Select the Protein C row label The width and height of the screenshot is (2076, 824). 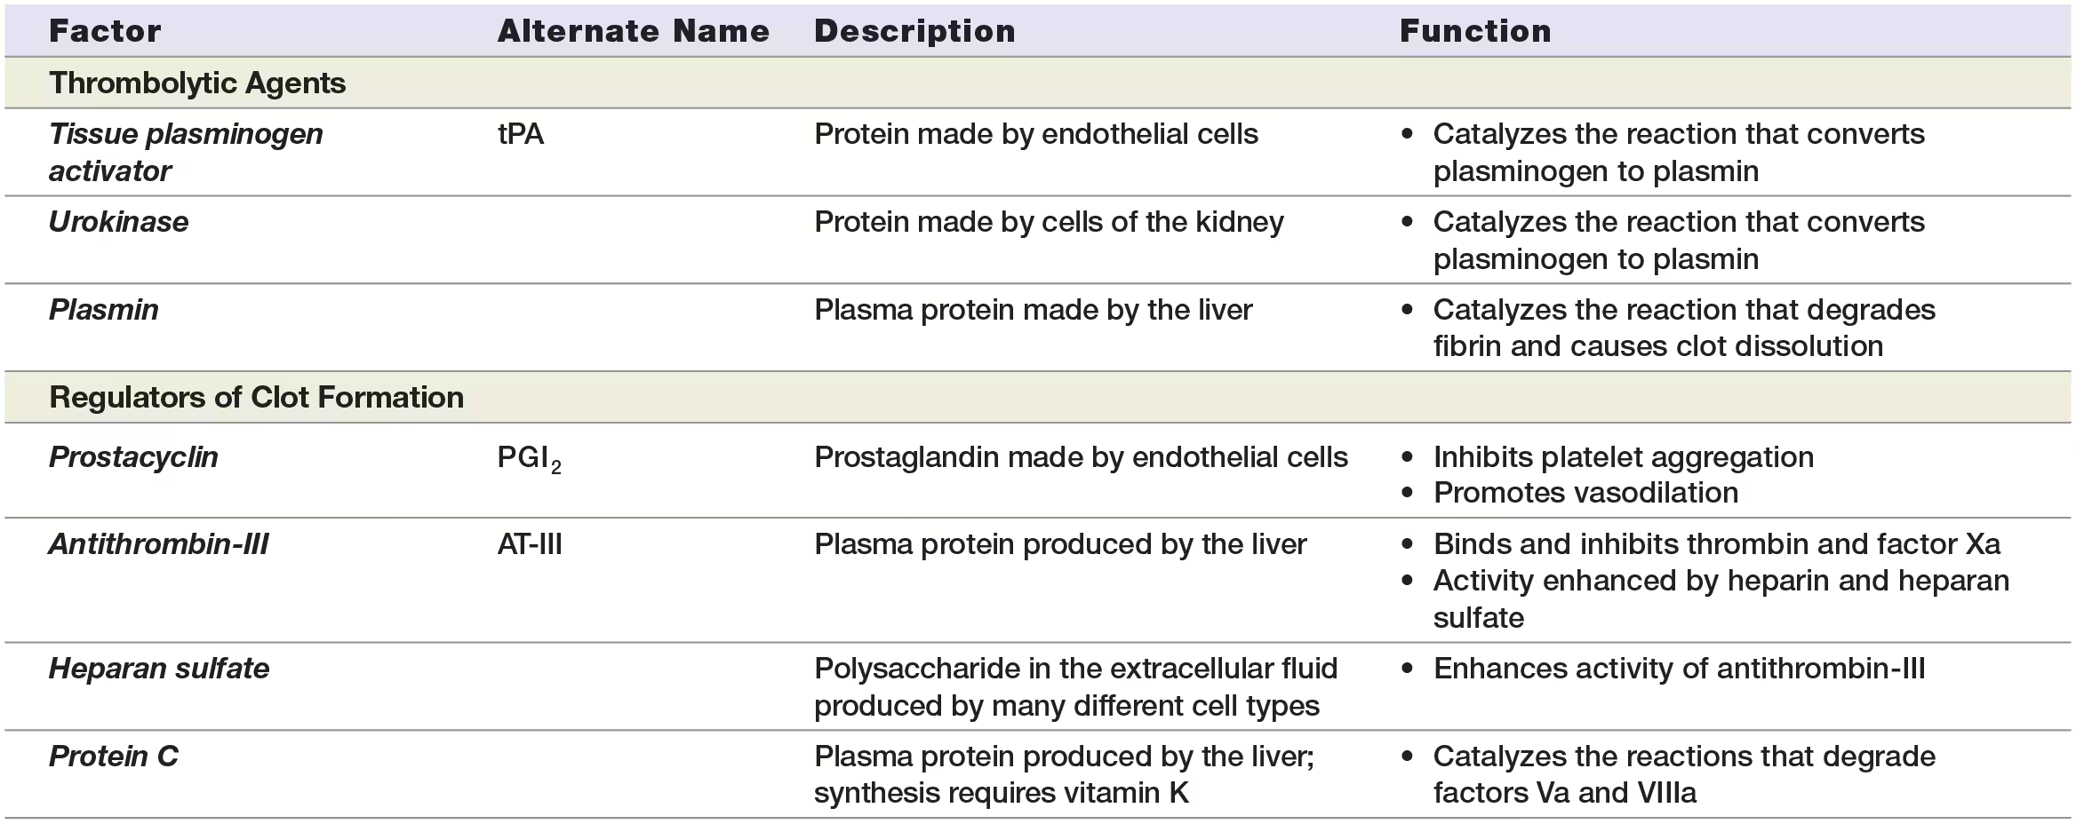(113, 757)
